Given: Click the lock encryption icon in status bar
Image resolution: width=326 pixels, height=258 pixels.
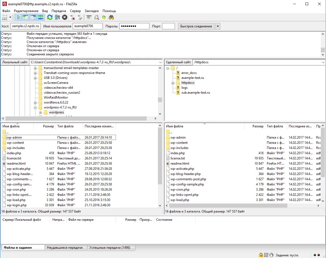Looking at the screenshot, I should 261,255.
